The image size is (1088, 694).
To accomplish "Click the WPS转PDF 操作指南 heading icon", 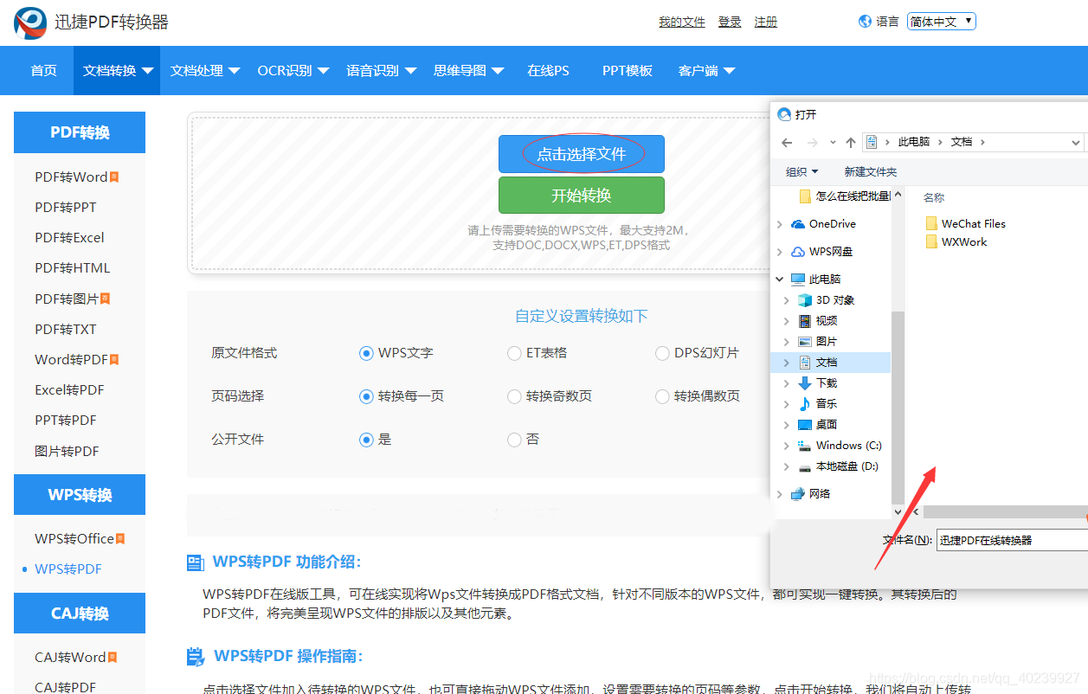I will (x=196, y=657).
